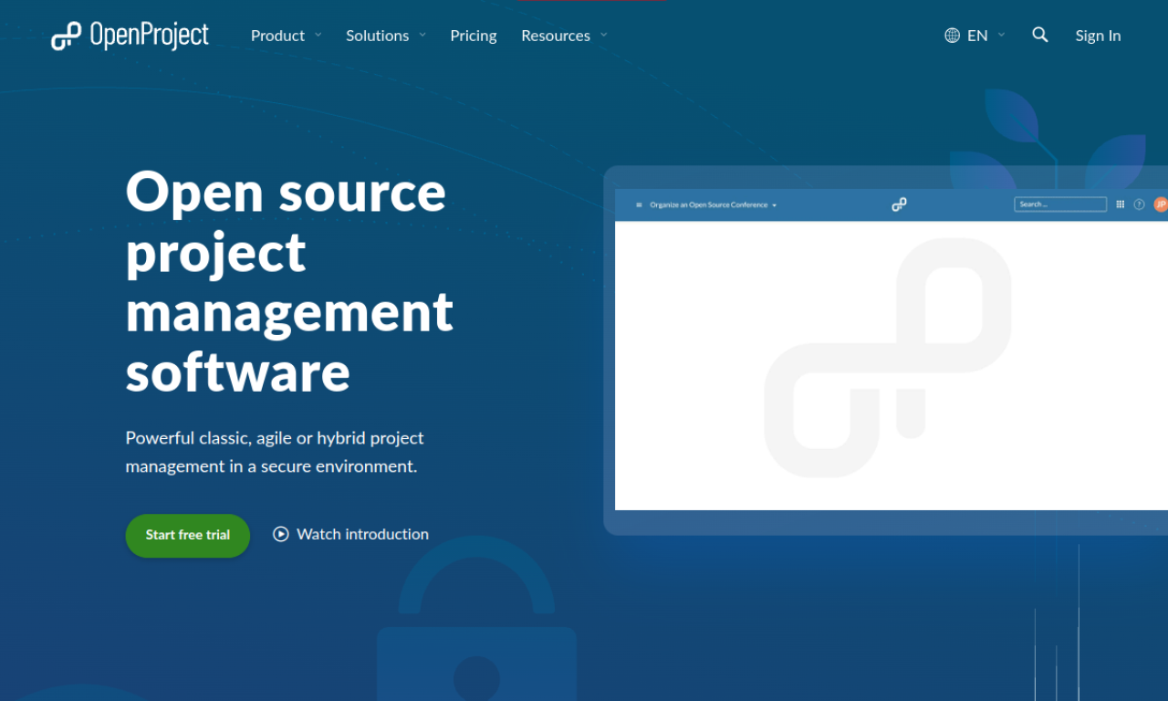Open the Watch introduction link
The height and width of the screenshot is (701, 1168).
(362, 534)
